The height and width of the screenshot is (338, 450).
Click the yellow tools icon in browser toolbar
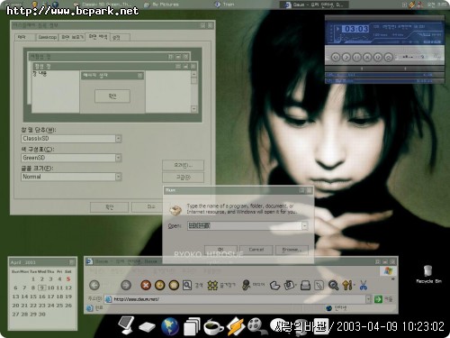click(347, 285)
